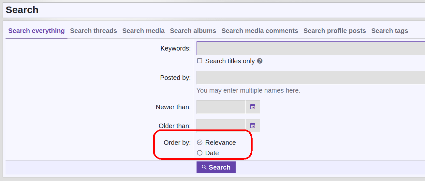The height and width of the screenshot is (181, 425).
Task: Click the Search titles only label
Action: coord(230,61)
